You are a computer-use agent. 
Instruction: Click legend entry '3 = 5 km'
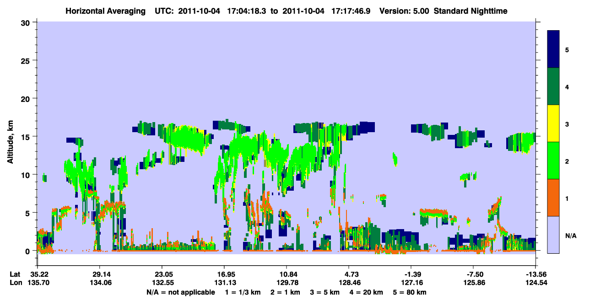pos(325,292)
